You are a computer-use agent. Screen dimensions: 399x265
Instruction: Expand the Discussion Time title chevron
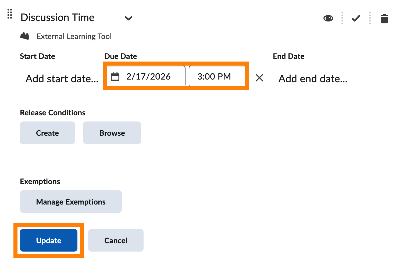click(x=129, y=19)
